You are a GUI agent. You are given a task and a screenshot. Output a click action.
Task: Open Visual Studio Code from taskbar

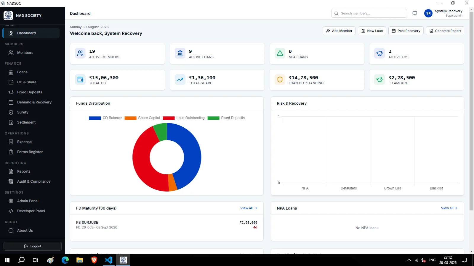pos(109,260)
